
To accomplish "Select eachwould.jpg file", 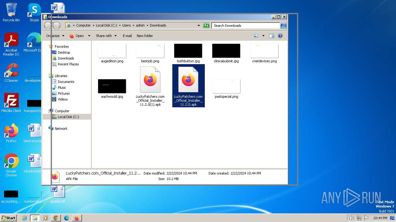I will 112,89.
